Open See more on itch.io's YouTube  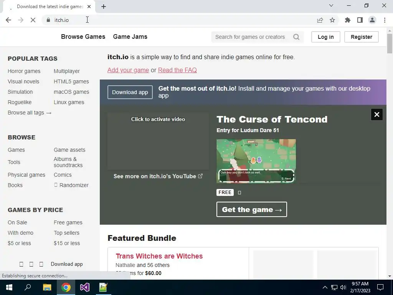158,176
